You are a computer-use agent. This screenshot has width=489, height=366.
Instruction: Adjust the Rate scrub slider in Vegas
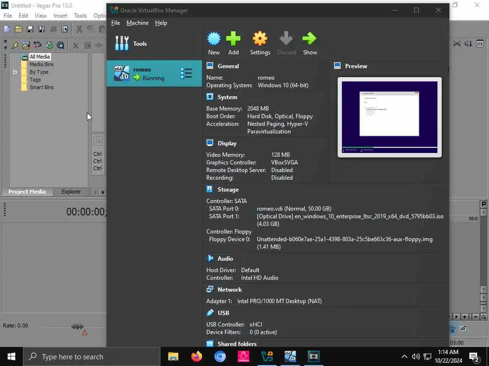77,326
